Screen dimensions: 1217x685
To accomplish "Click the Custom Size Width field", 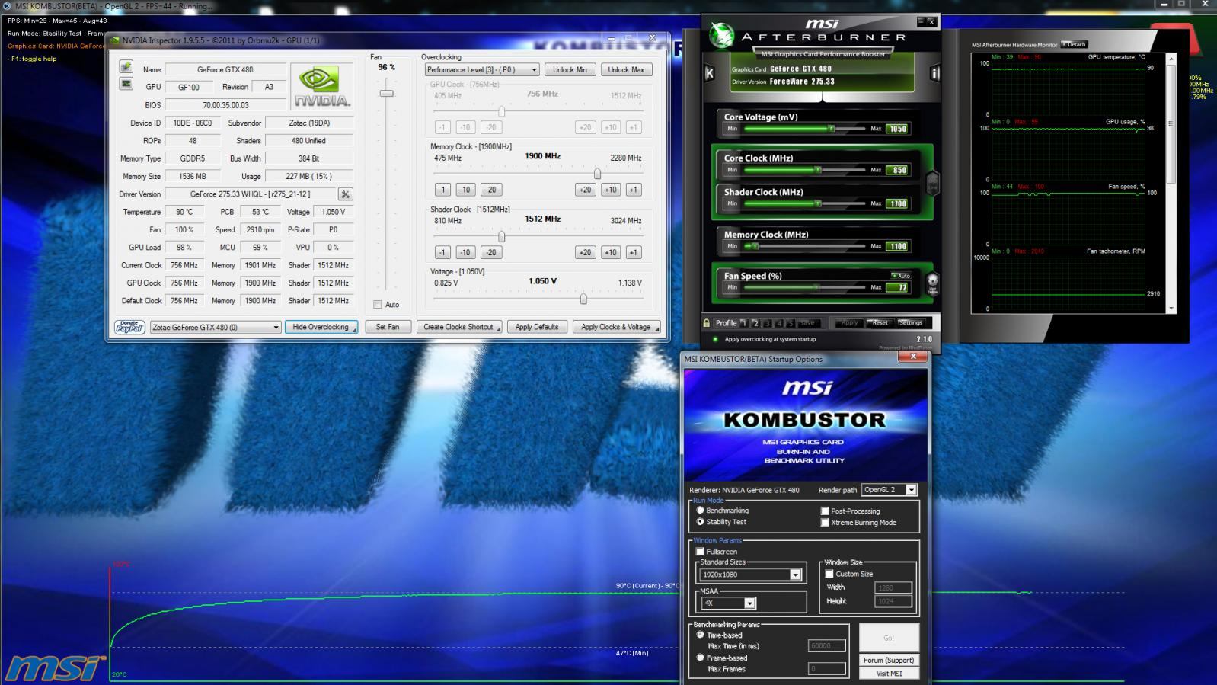I will [x=893, y=587].
